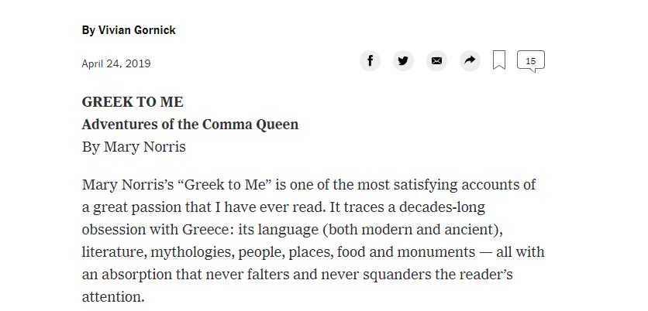Click "Adventures of the Comma Queen" subtitle

click(x=190, y=125)
